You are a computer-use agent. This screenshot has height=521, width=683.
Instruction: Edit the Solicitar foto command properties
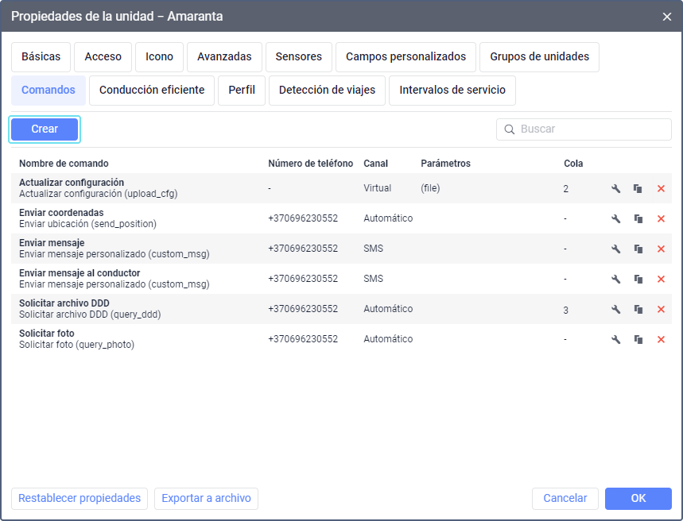615,339
